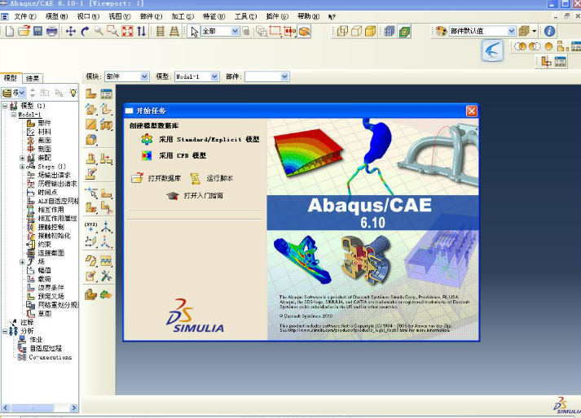581x418 pixels.
Task: Click the graduation cap tutorial icon
Action: pyautogui.click(x=173, y=196)
